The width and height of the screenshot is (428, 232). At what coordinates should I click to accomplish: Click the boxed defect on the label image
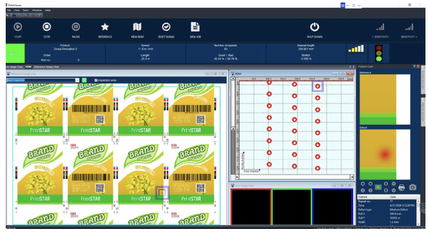(x=162, y=193)
